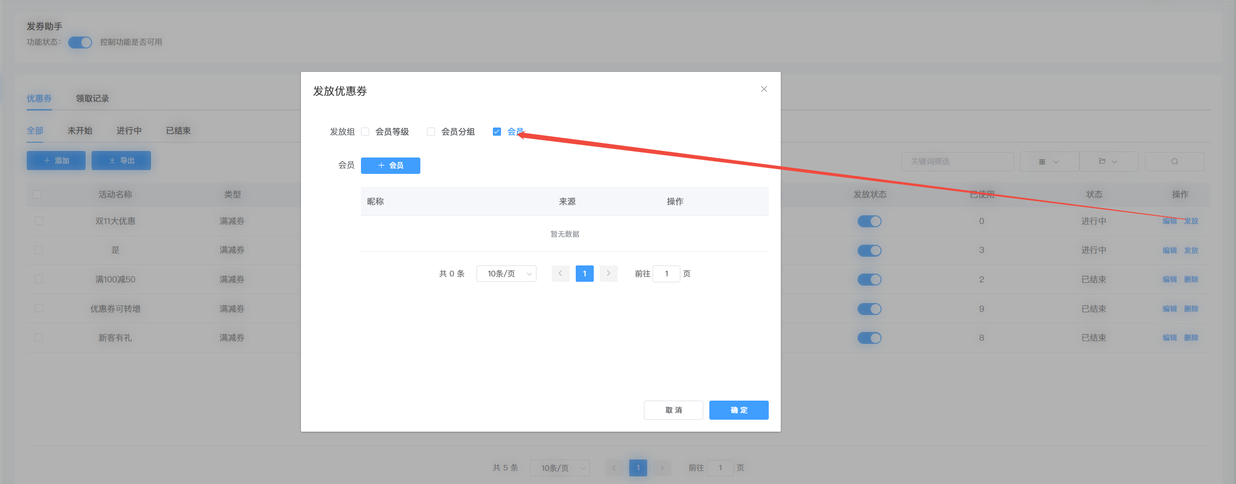The width and height of the screenshot is (1236, 484).
Task: Uncheck the 会员 checkbox in 发放组
Action: coord(497,132)
